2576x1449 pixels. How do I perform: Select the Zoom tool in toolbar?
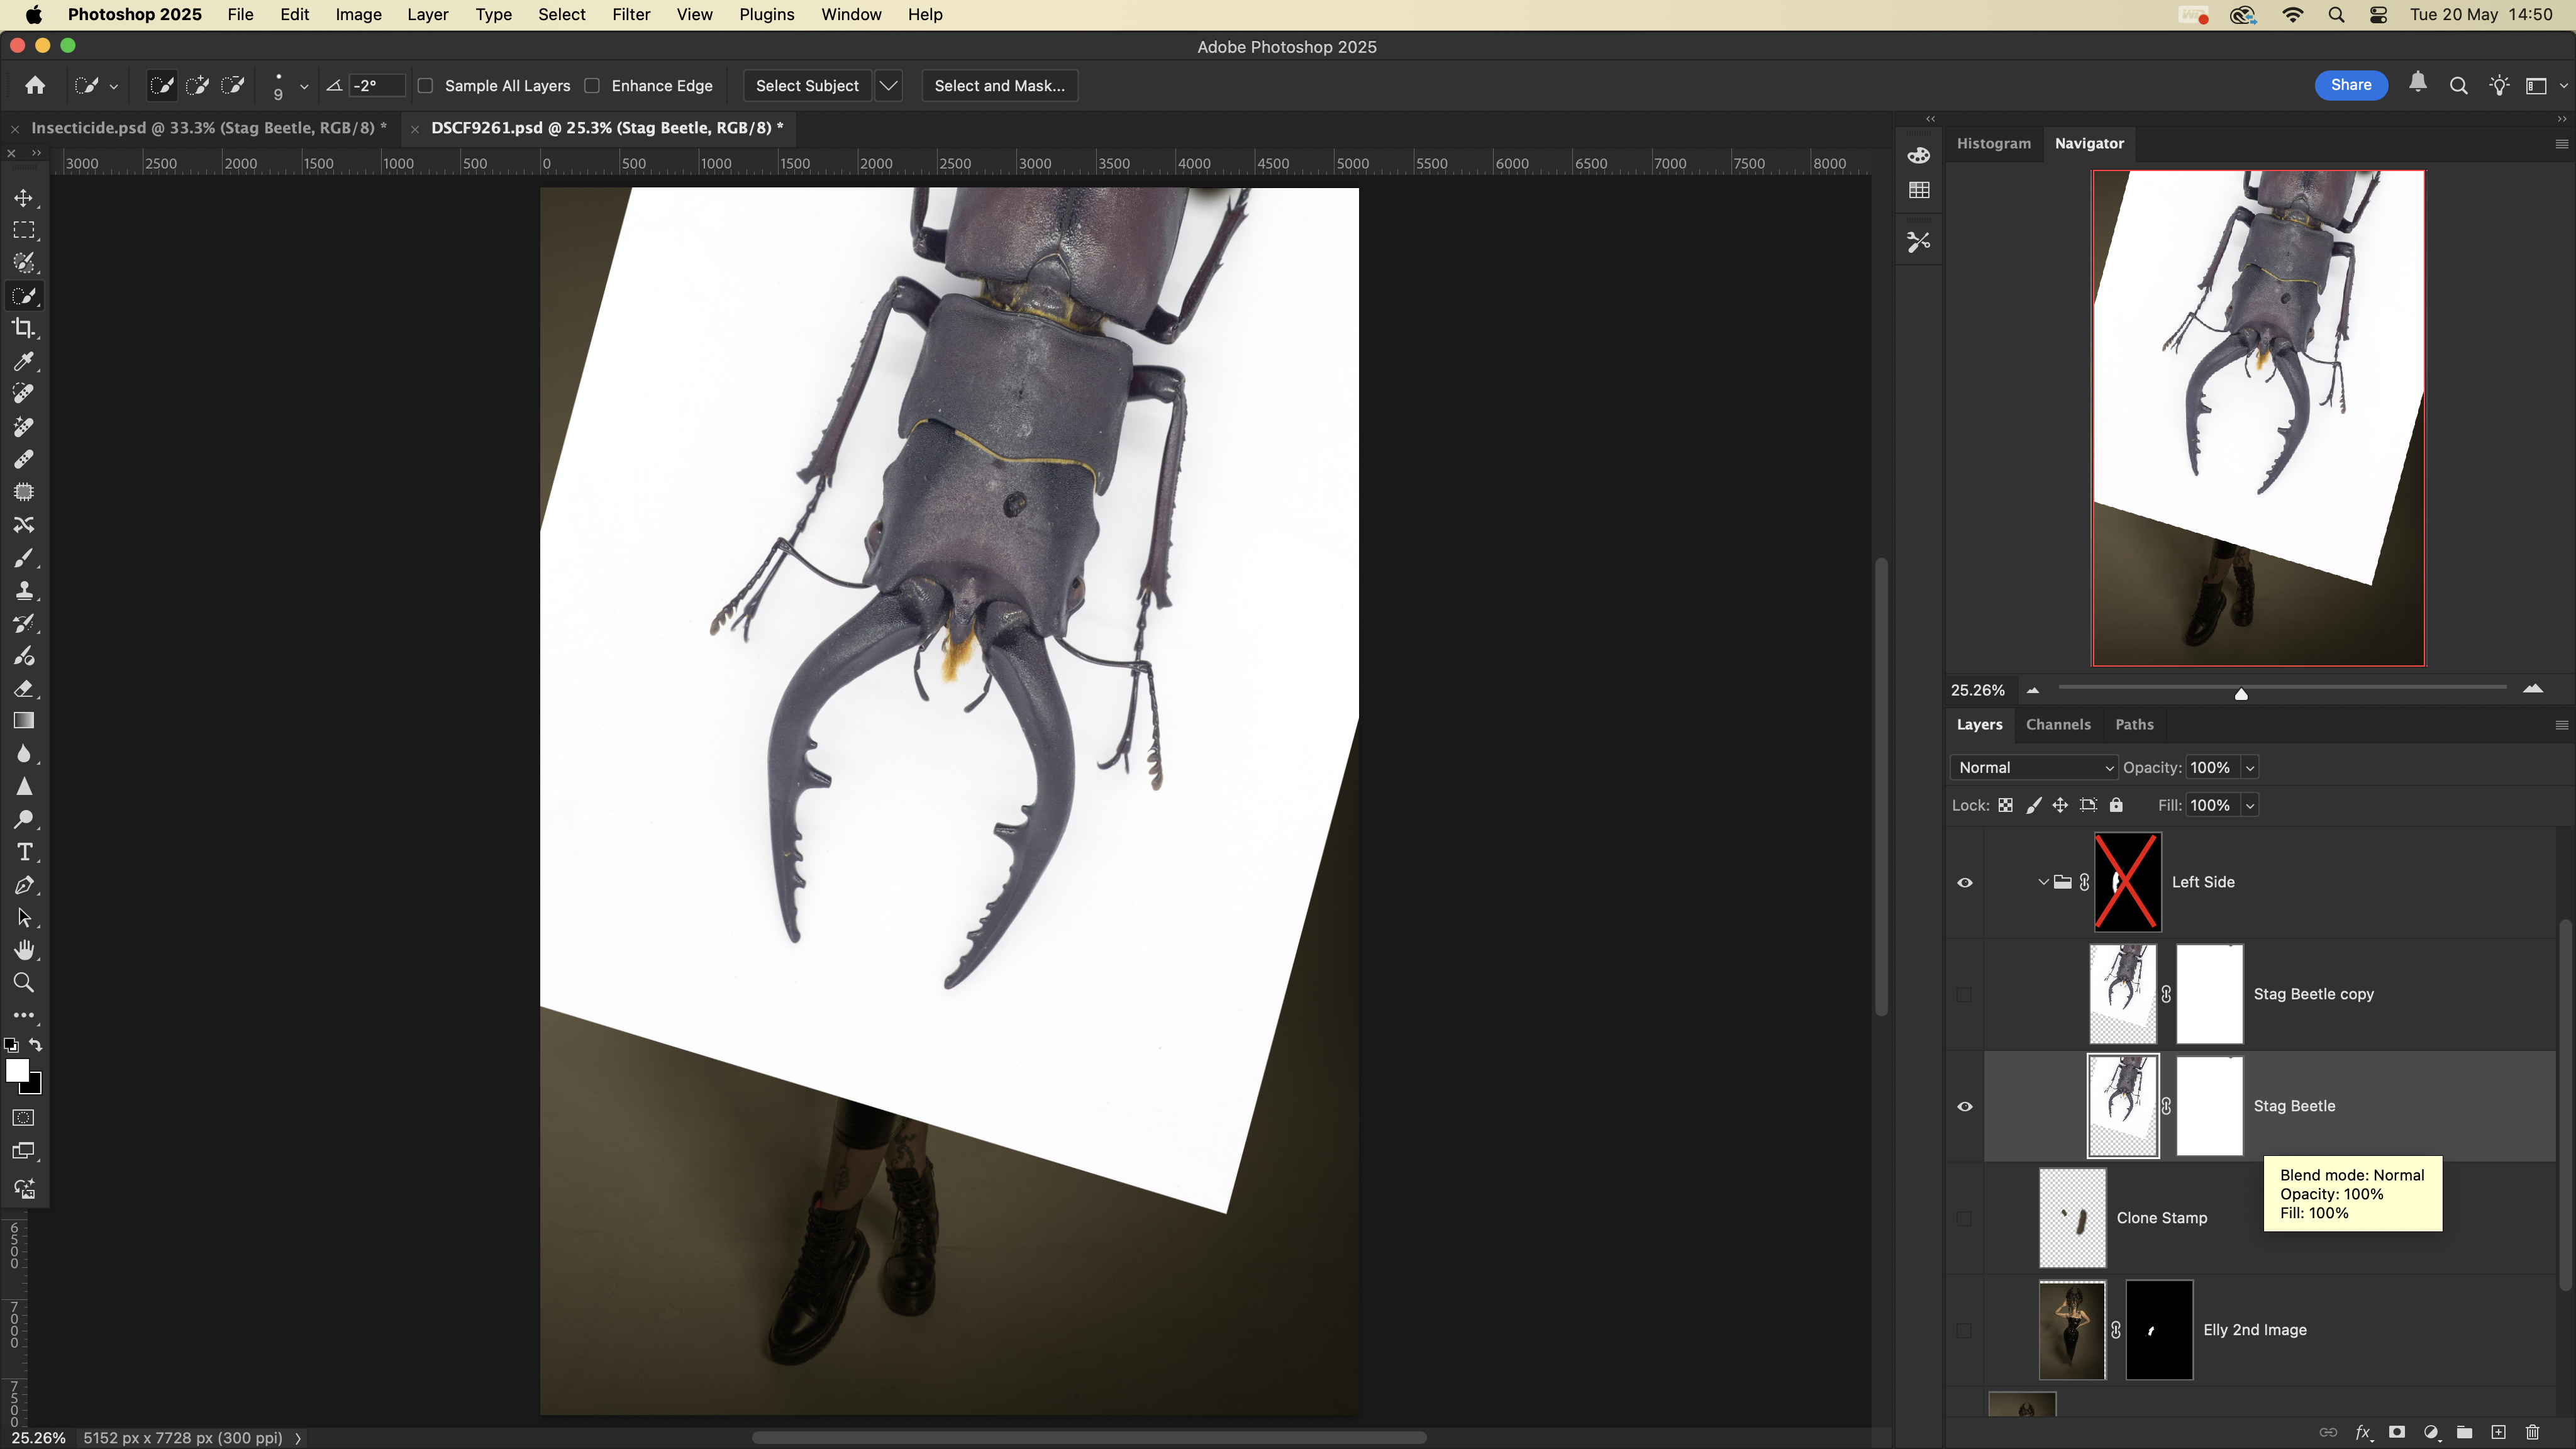(x=24, y=983)
